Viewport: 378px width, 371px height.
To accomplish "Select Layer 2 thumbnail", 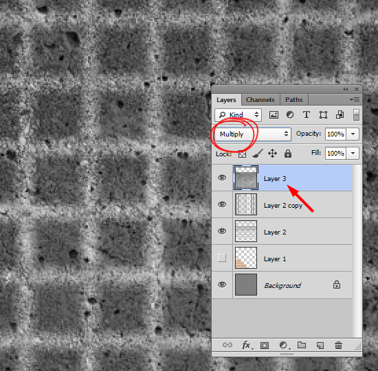I will [x=246, y=231].
